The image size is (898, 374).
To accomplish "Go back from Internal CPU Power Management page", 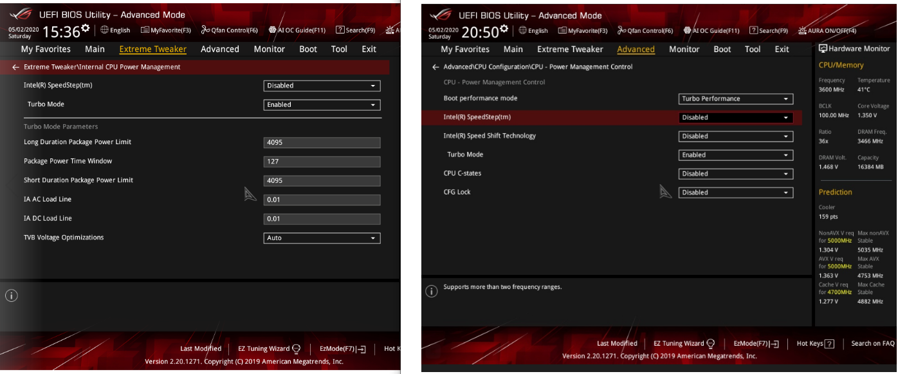I will (15, 67).
